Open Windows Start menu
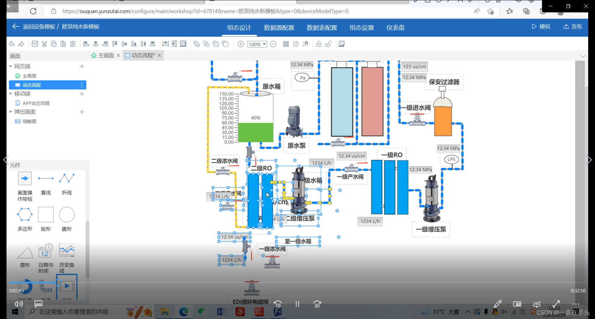Viewport: 595px width, 319px height. click(x=15, y=312)
